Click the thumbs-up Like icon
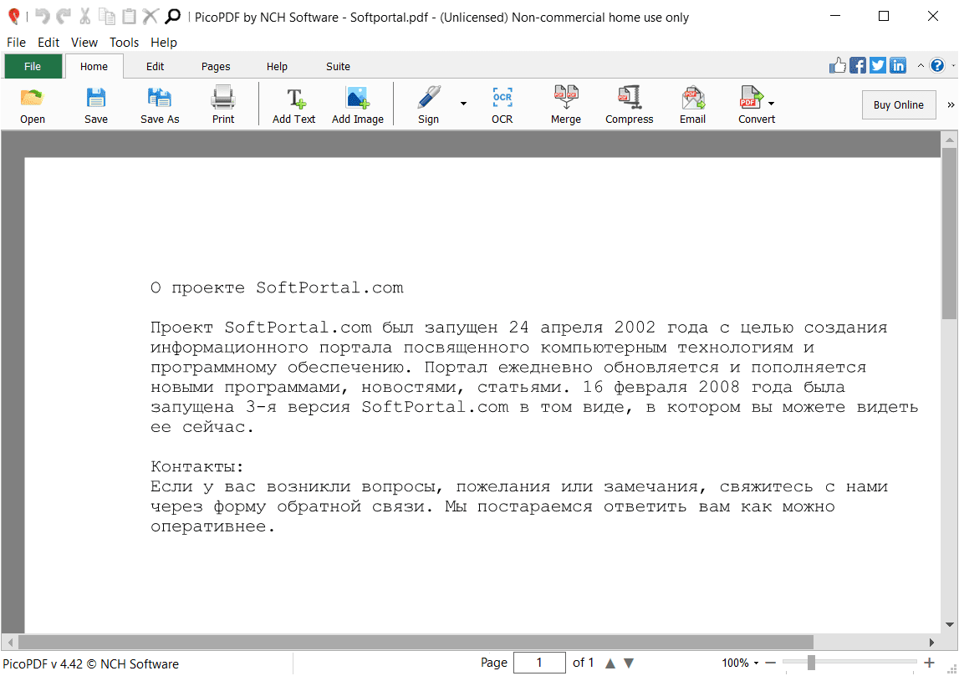959x676 pixels. click(x=837, y=65)
